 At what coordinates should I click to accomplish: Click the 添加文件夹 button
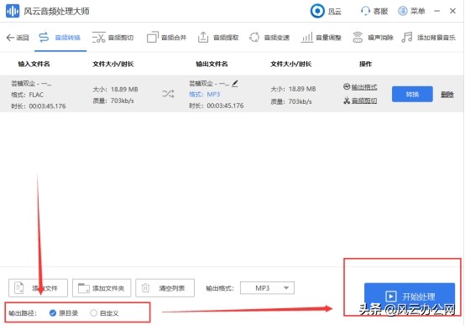[102, 288]
